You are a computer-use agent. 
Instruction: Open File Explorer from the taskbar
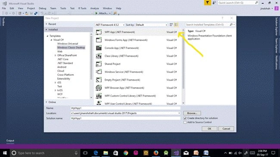[106, 153]
